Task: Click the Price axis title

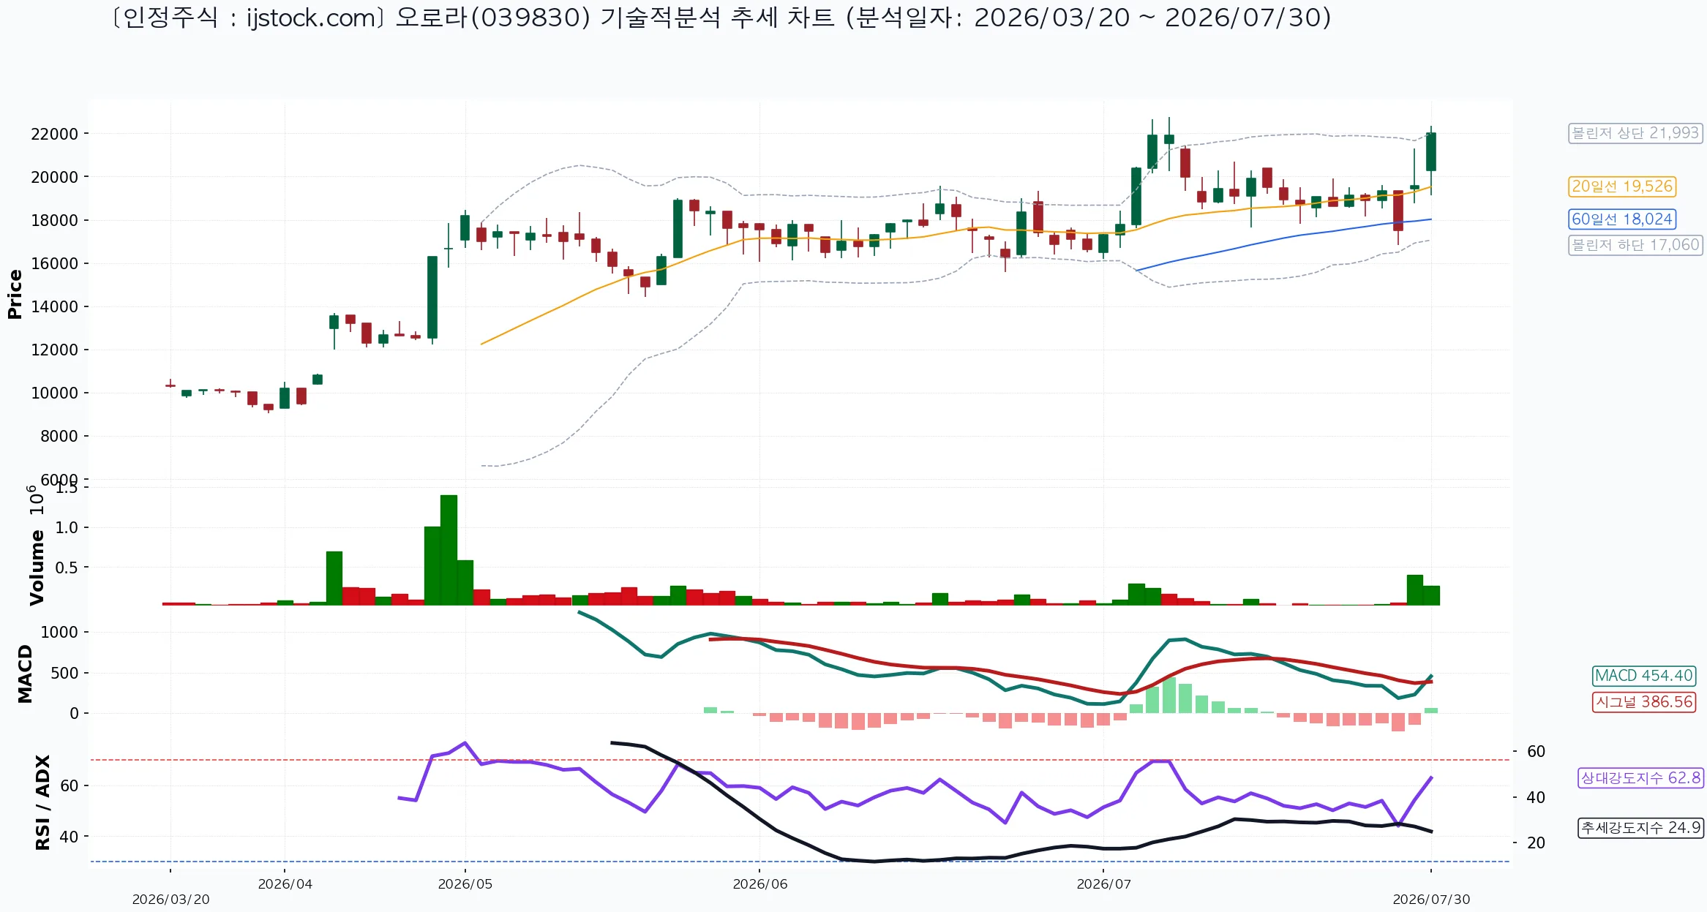Action: (x=15, y=294)
